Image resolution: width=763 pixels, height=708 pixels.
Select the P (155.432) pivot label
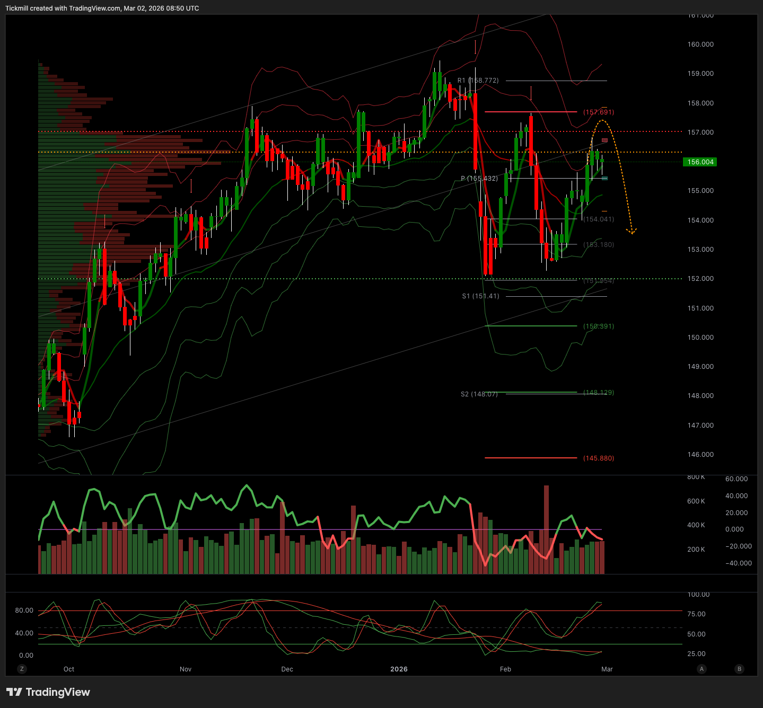[479, 179]
